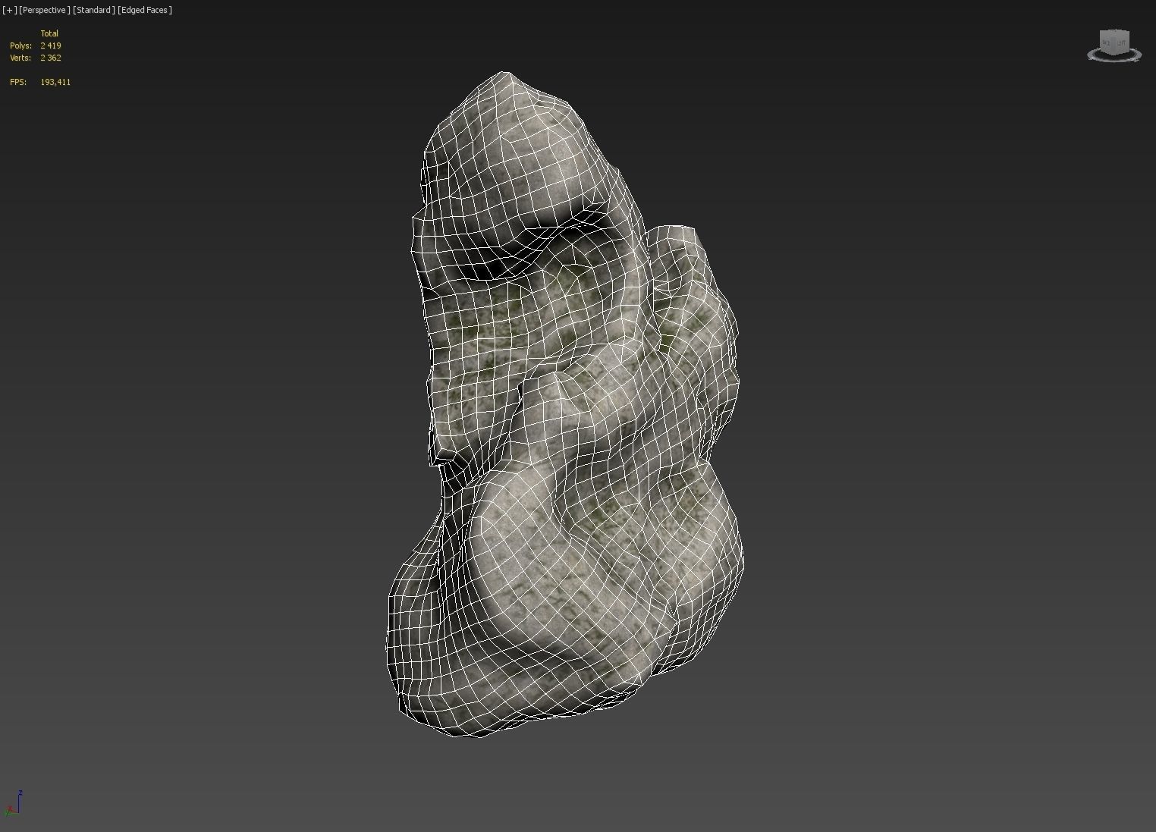Open the Standard shading label menu

[94, 10]
